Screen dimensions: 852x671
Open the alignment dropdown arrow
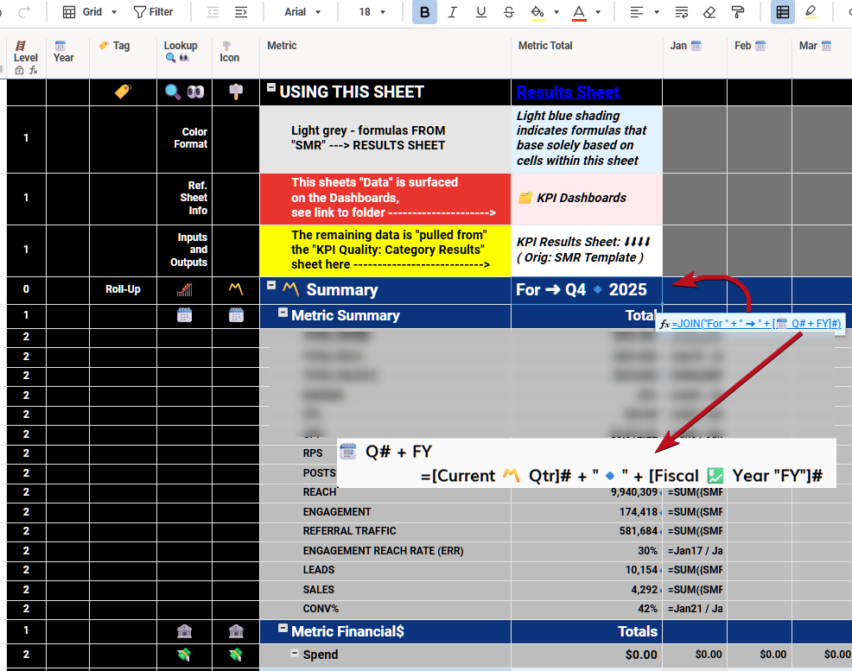tap(657, 12)
